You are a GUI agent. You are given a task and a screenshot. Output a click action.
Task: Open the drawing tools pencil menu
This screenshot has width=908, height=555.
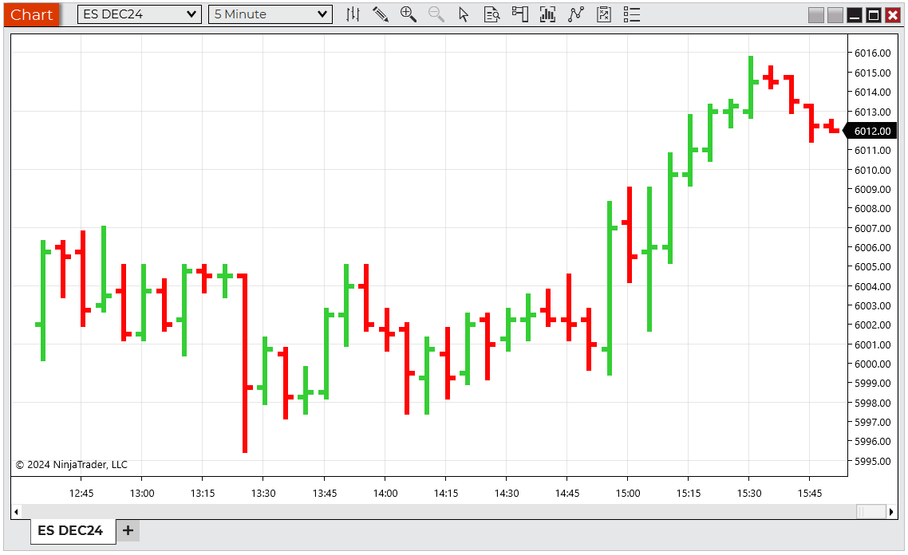tap(381, 14)
